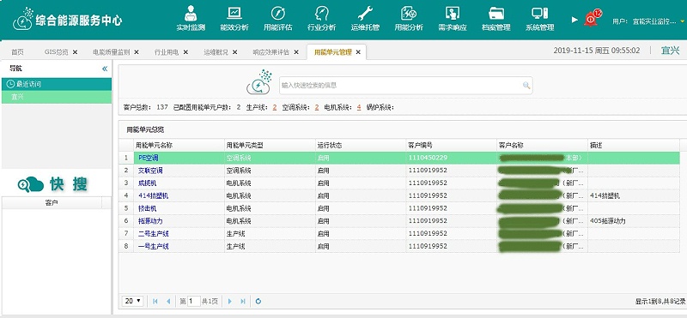This screenshot has height=318, width=687.
Task: Expand the user account dropdown arrow
Action: (683, 21)
